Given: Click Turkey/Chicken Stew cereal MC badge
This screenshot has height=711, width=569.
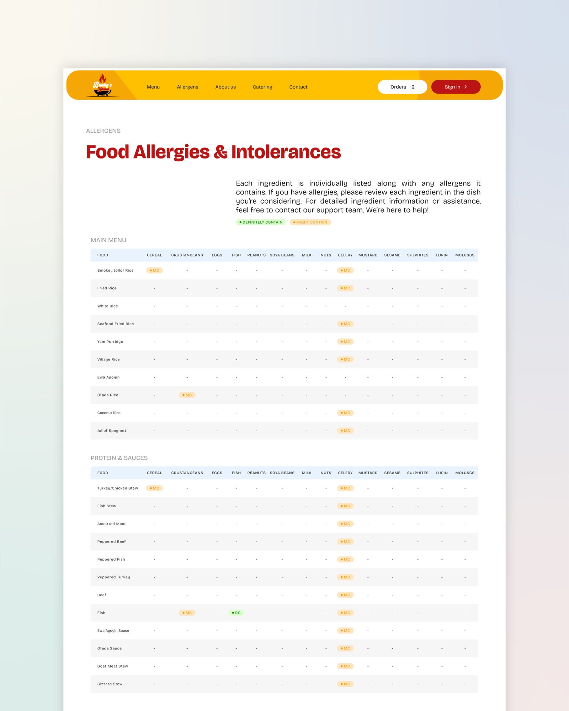Looking at the screenshot, I should 154,488.
